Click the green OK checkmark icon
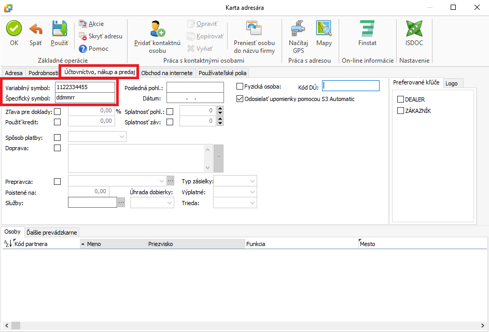 point(14,28)
